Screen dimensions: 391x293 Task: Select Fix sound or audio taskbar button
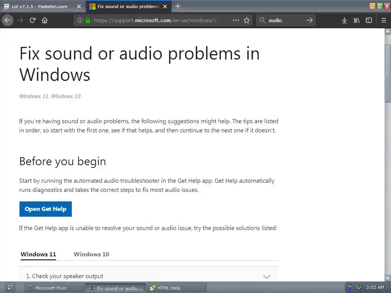coord(115,288)
